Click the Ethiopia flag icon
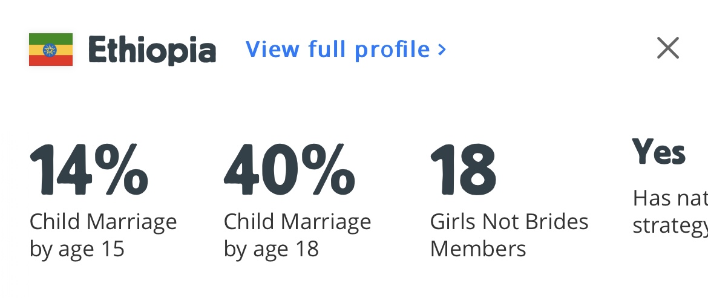 pos(51,50)
